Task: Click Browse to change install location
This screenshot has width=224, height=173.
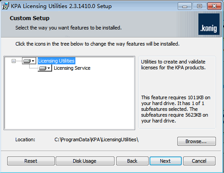Action: point(197,141)
